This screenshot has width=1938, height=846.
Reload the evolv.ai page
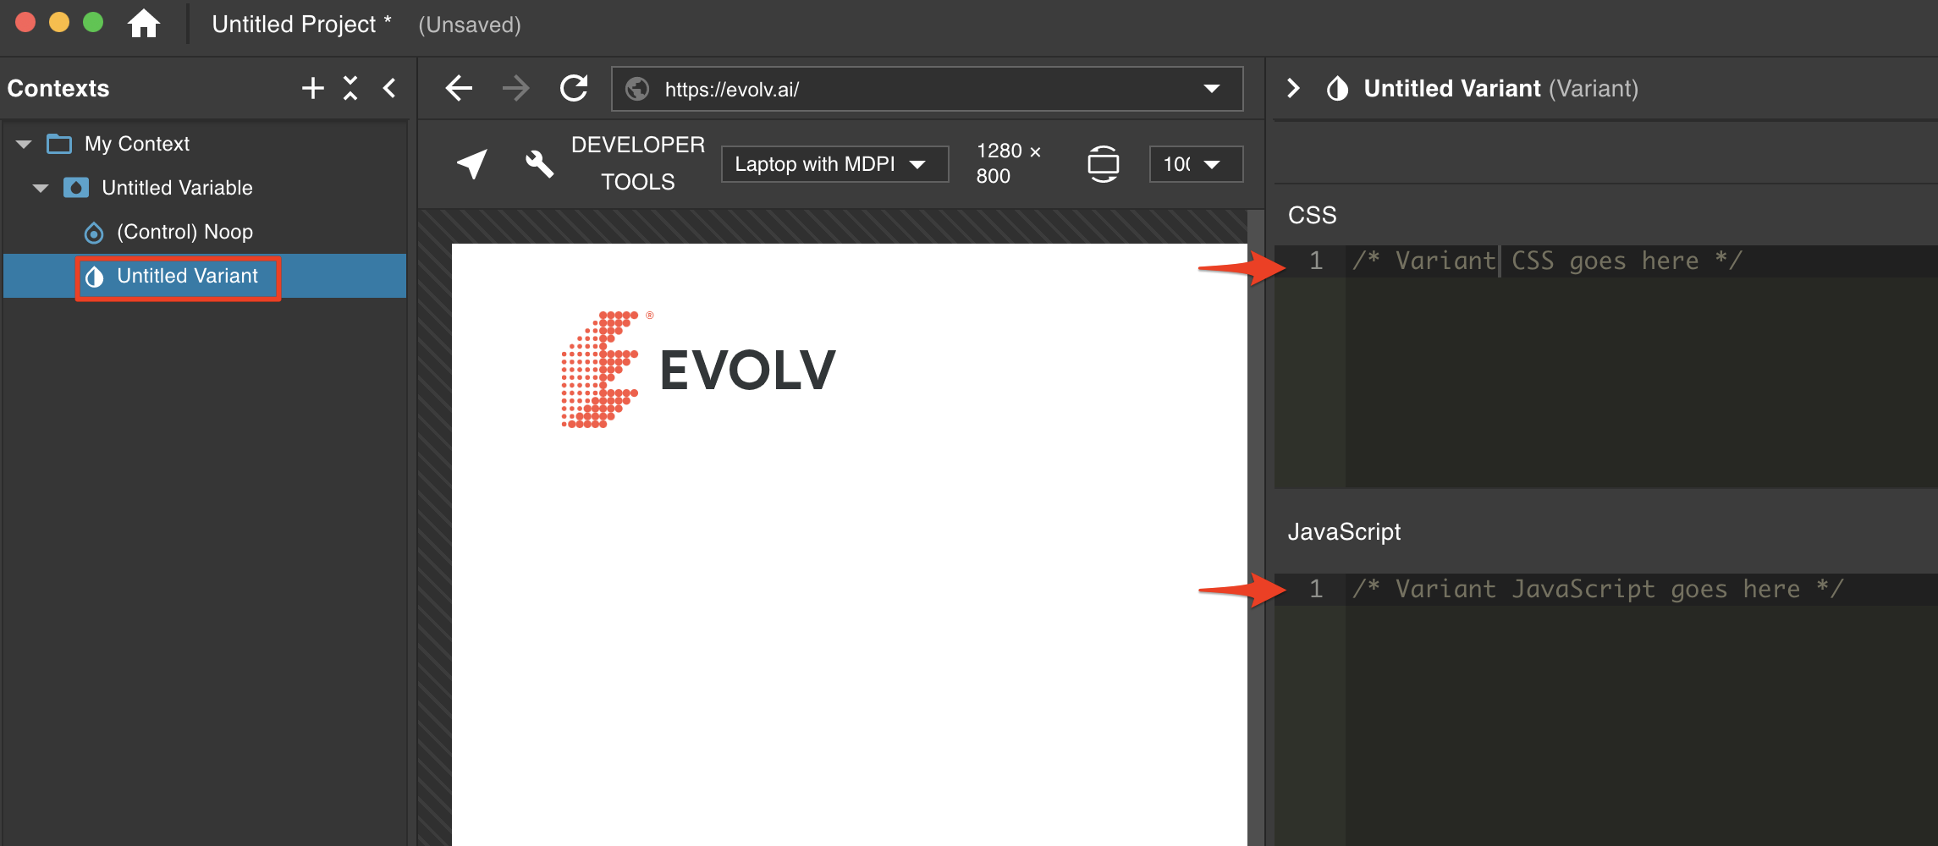tap(574, 87)
